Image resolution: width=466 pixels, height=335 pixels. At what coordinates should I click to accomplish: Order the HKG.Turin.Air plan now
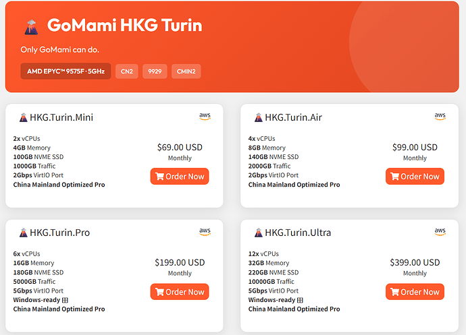pyautogui.click(x=415, y=176)
